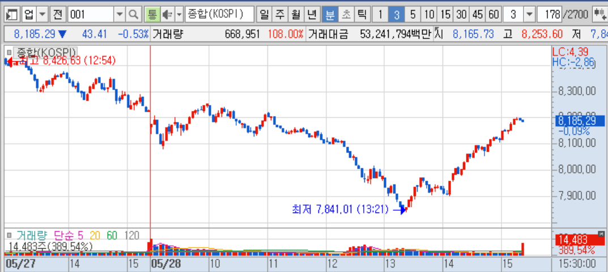Switch to the 틱 tick chart tab
The width and height of the screenshot is (608, 272).
coord(362,15)
